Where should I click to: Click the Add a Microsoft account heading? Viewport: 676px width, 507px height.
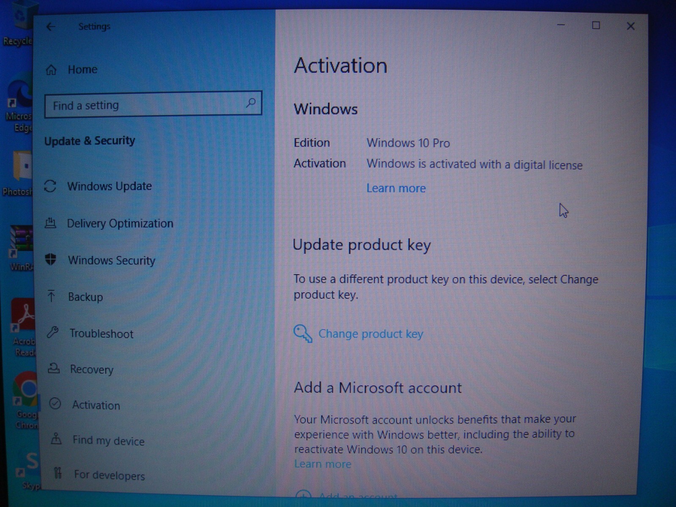(378, 387)
